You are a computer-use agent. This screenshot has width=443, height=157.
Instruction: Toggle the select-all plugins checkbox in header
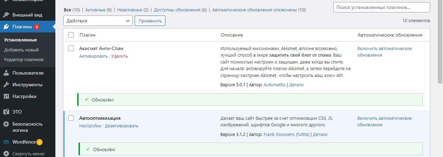pos(71,35)
